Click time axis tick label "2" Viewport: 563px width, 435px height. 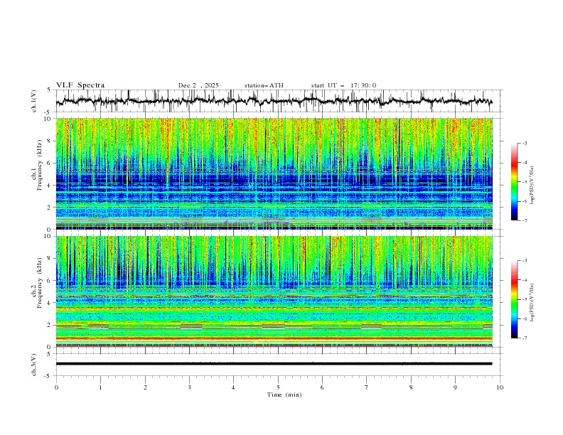(145, 387)
